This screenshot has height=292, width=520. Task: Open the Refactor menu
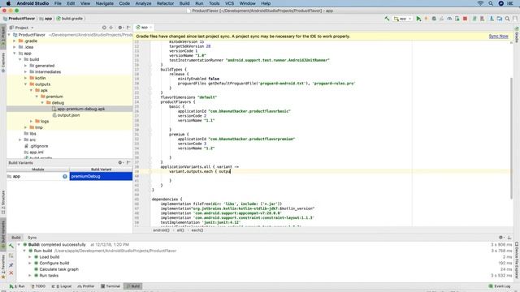tap(165, 3)
